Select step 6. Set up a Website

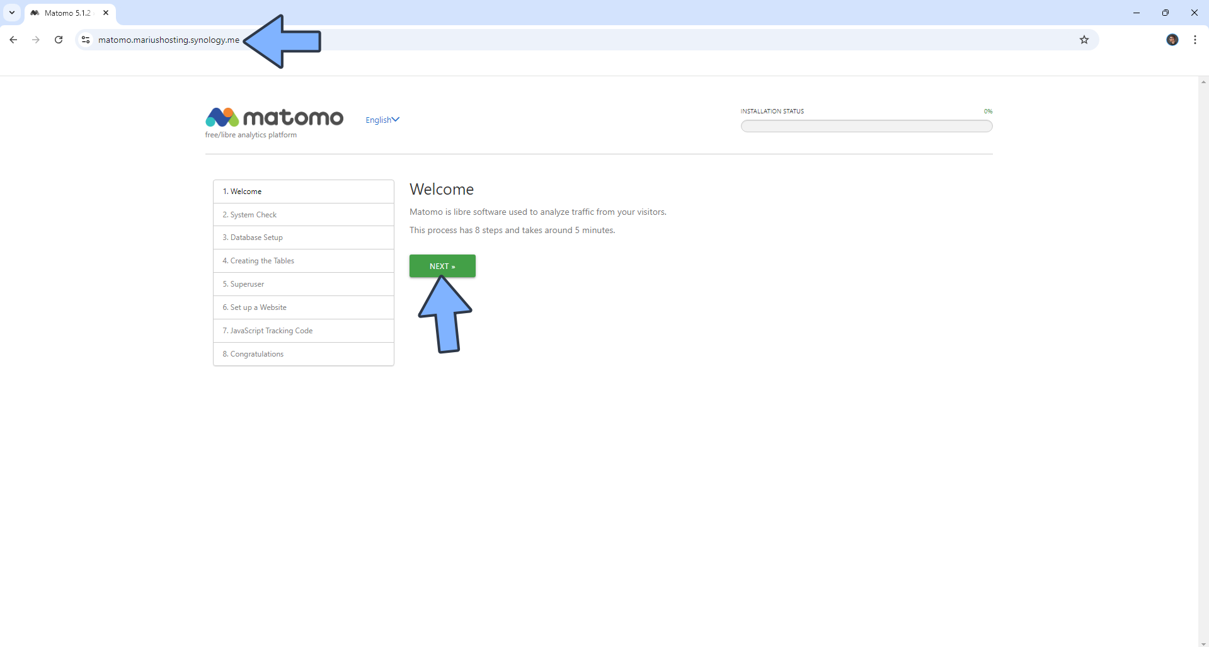click(304, 307)
